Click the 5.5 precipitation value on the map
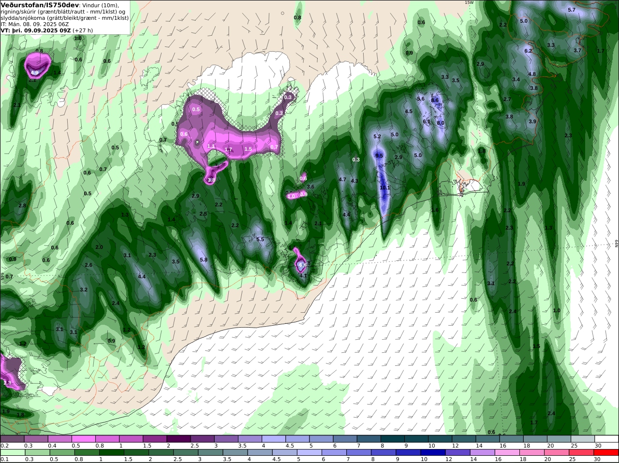619x463 pixels. [x=260, y=239]
